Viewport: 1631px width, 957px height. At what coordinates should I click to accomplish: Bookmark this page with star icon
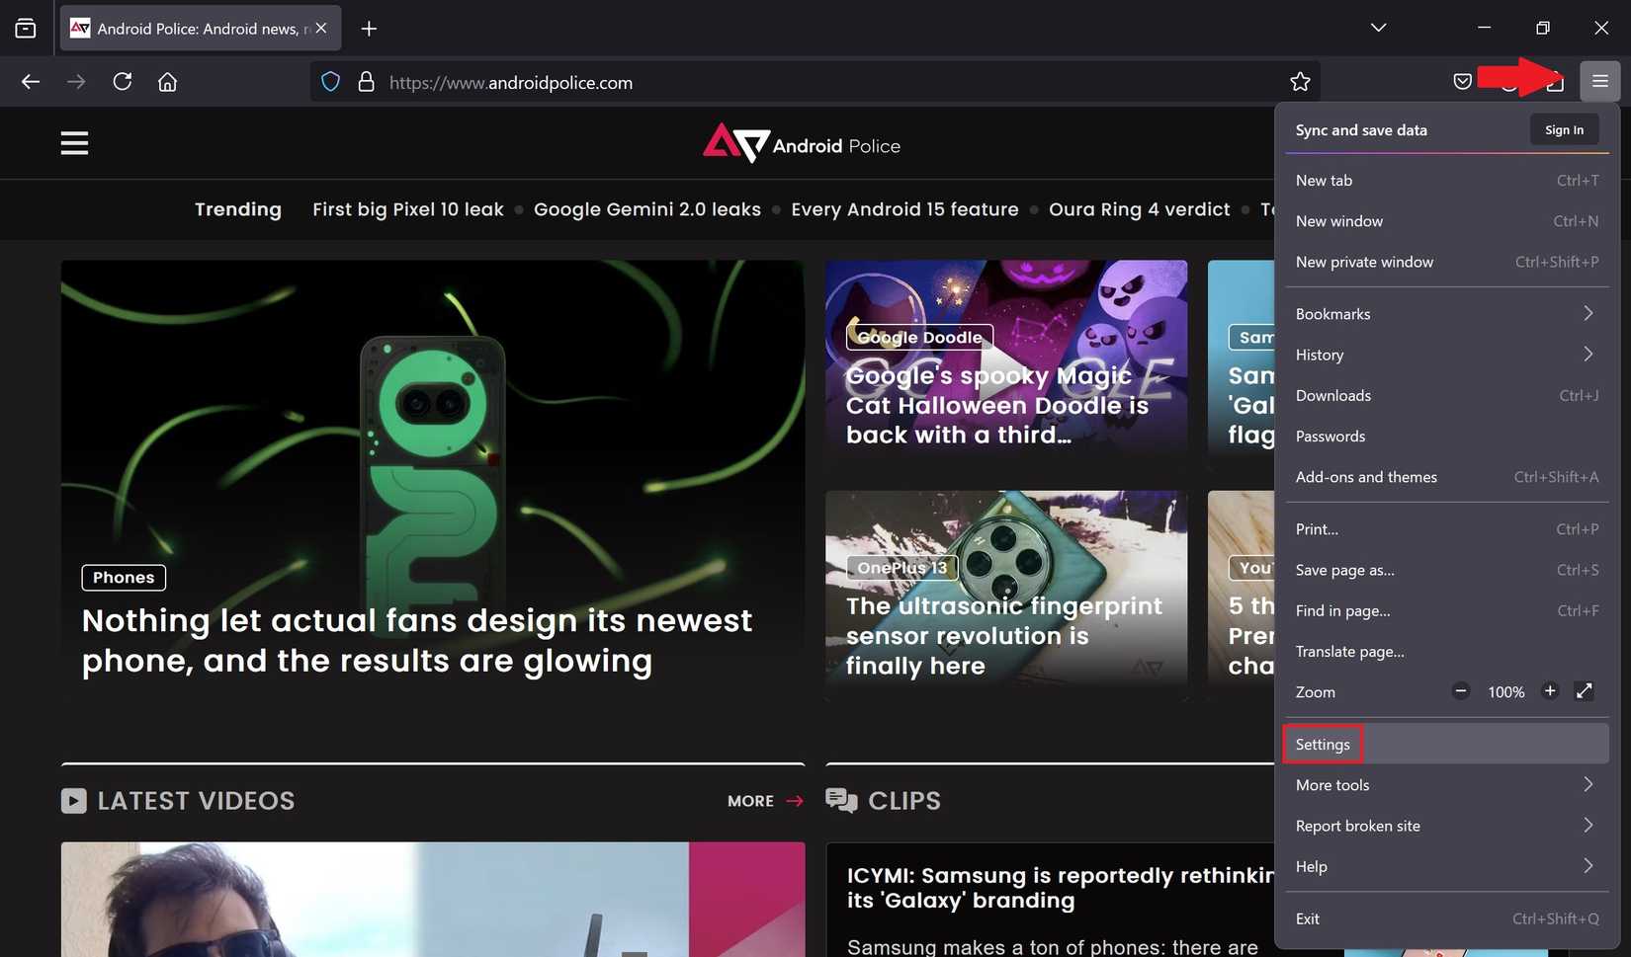tap(1300, 82)
